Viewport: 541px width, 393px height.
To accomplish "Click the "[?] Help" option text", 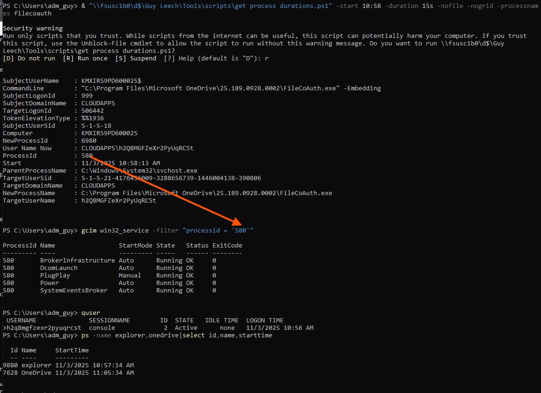I will [x=179, y=58].
